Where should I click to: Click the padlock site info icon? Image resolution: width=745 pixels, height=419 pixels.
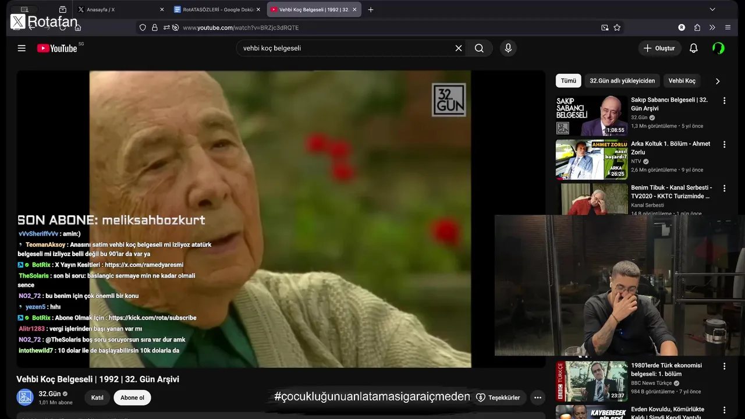(155, 27)
